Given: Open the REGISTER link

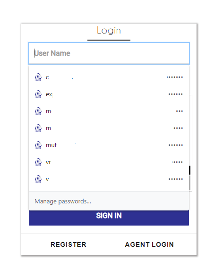Looking at the screenshot, I should pos(69,244).
